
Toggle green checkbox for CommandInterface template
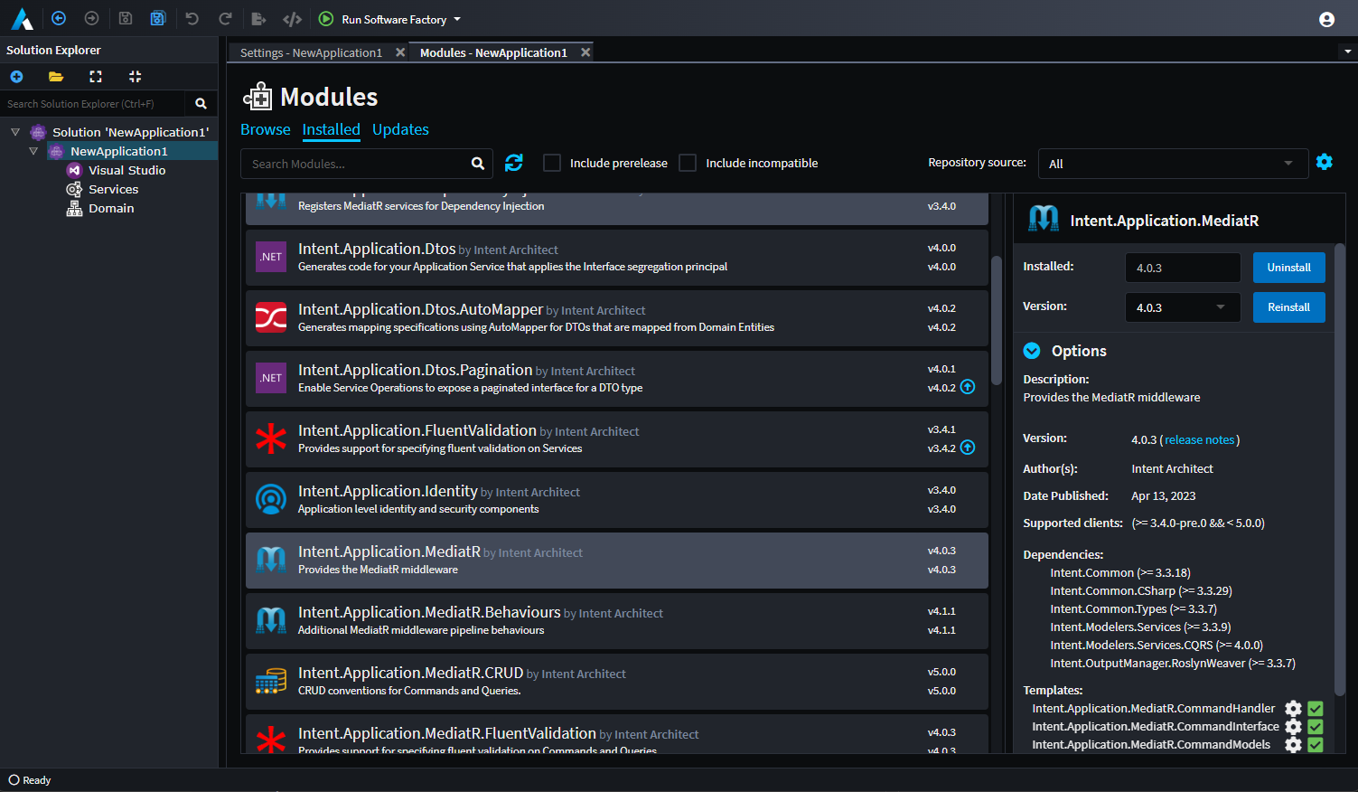(1316, 727)
